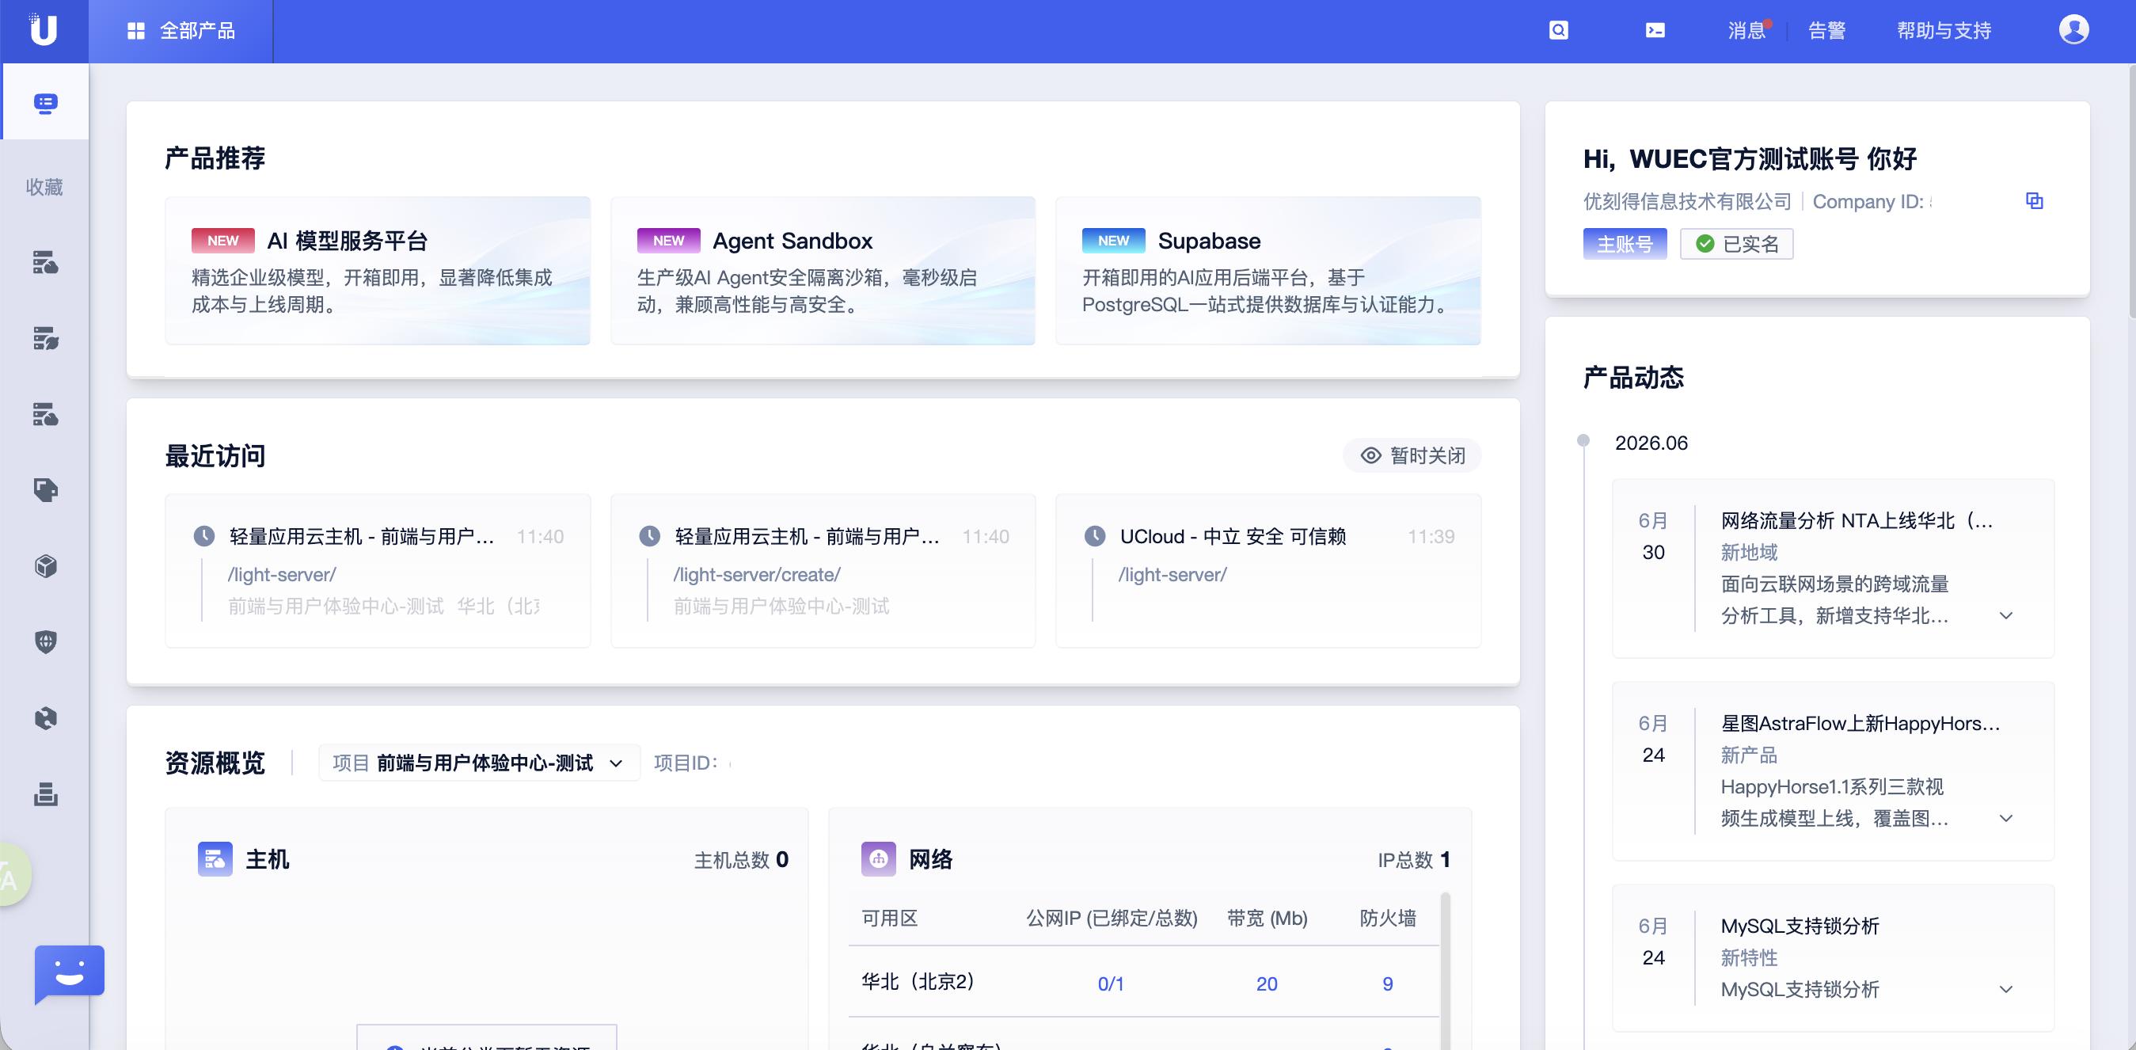This screenshot has width=2136, height=1050.
Task: Expand the 网络流量分析 NTA news entry
Action: coord(2005,615)
